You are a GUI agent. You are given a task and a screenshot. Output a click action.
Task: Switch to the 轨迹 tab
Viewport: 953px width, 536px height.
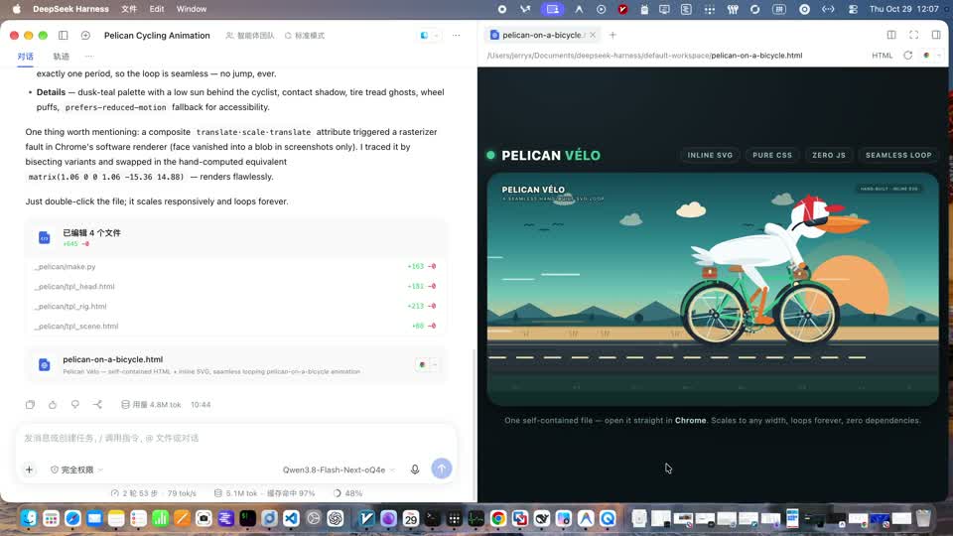coord(61,57)
